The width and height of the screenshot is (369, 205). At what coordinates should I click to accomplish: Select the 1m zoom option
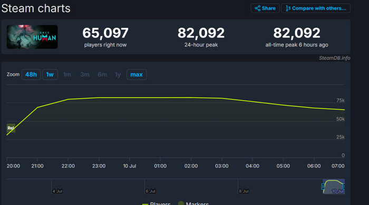67,75
